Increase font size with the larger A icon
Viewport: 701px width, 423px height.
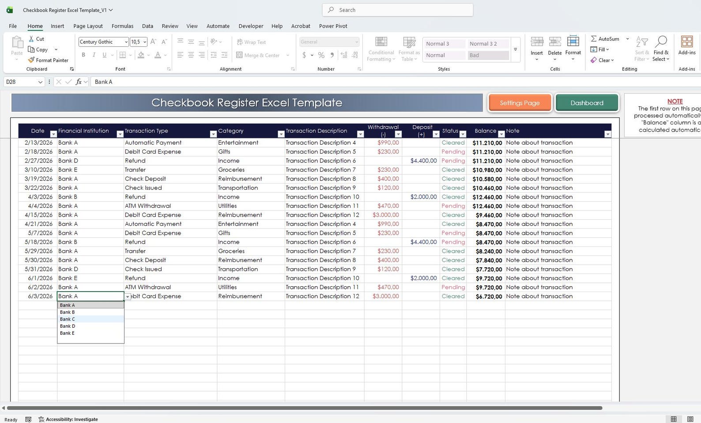coord(153,42)
